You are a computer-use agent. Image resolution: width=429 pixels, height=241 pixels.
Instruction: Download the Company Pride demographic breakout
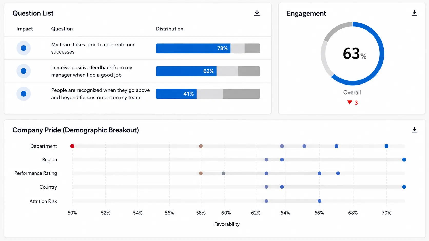pyautogui.click(x=414, y=130)
